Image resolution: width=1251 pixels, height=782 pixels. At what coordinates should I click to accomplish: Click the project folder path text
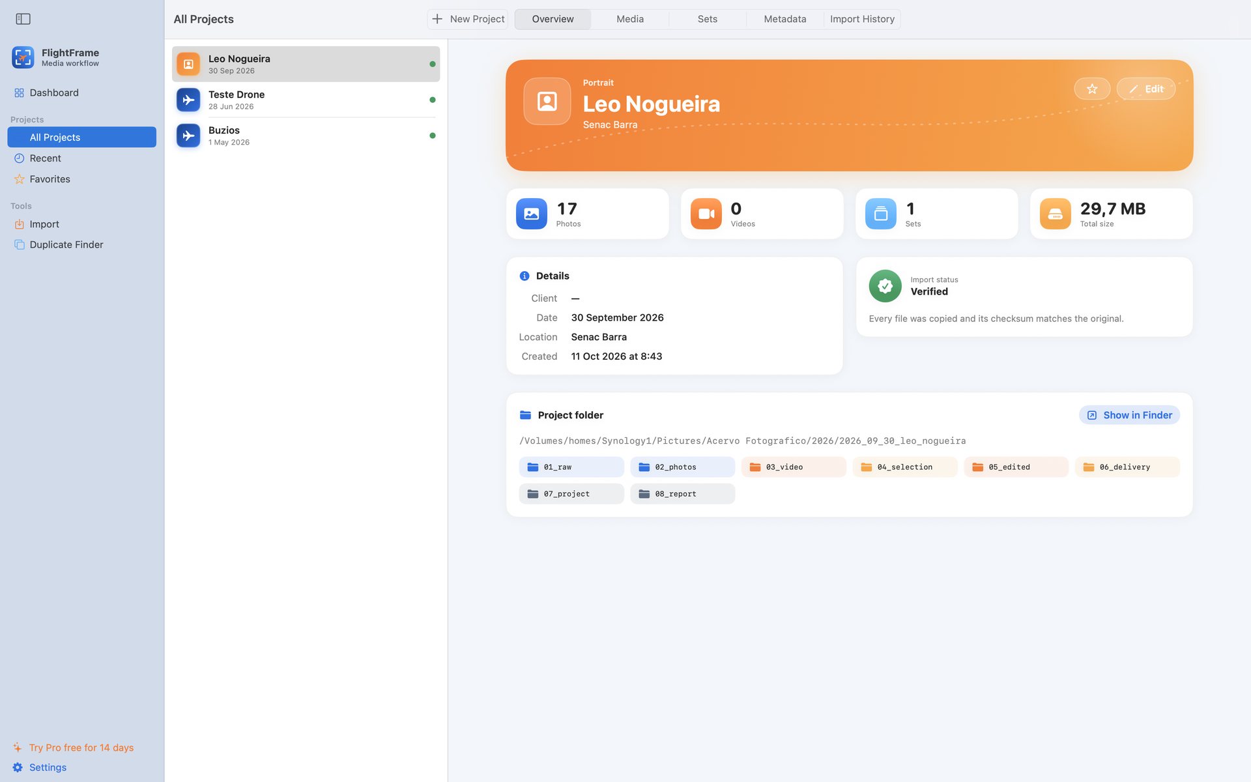tap(742, 441)
